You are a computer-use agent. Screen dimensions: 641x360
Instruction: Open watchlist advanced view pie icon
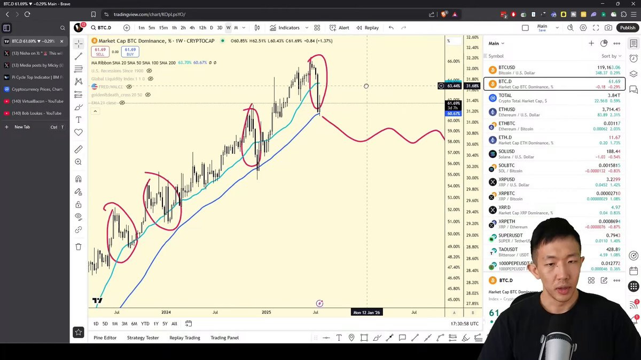[x=604, y=43]
